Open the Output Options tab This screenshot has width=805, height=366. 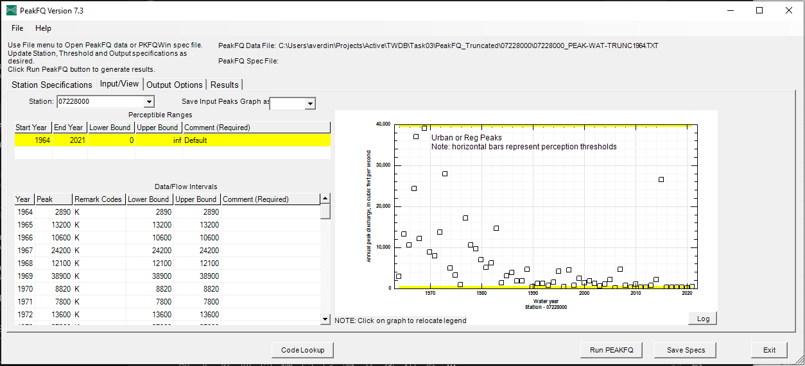tap(175, 85)
